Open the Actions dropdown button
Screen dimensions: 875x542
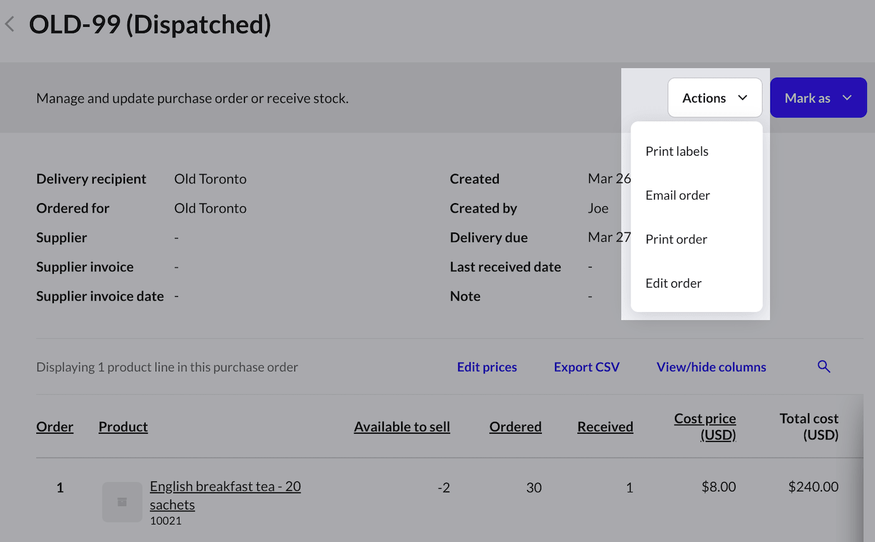coord(715,98)
